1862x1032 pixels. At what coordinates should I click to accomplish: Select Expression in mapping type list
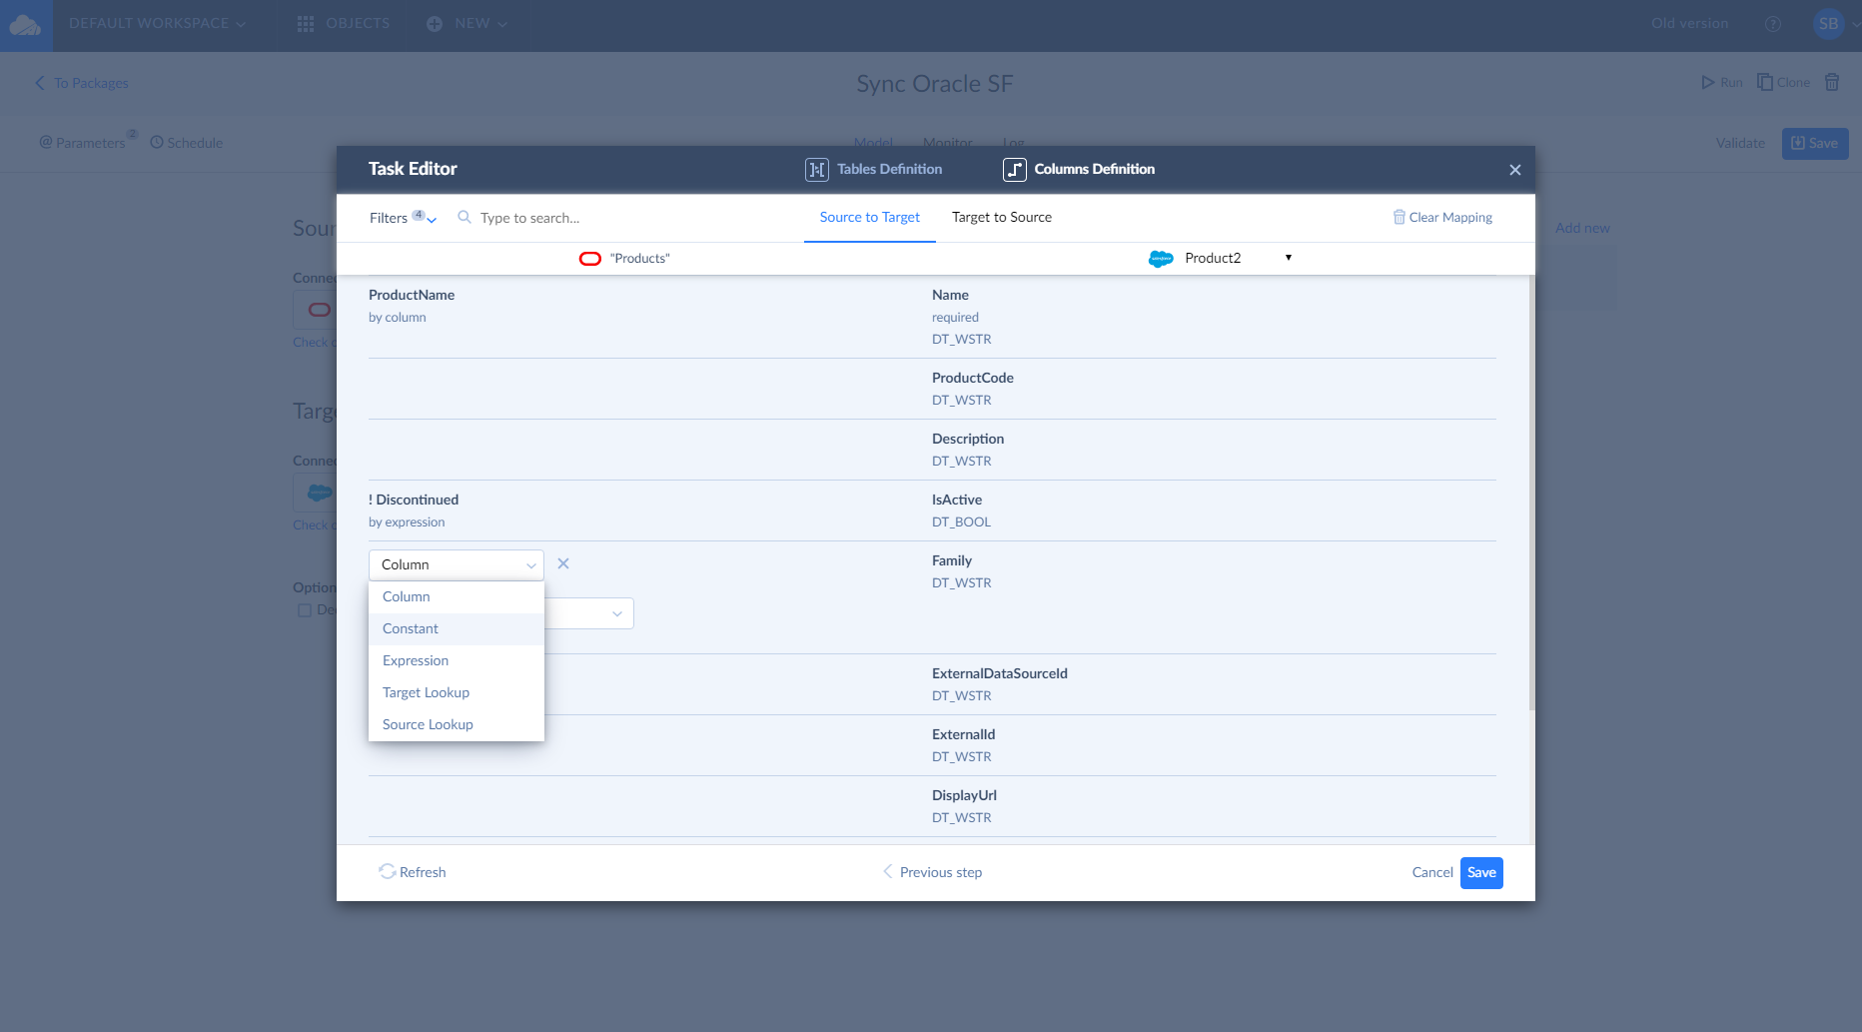pyautogui.click(x=457, y=660)
